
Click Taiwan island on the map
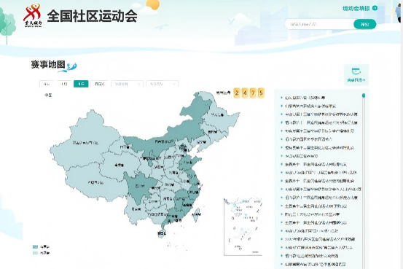coord(196,214)
